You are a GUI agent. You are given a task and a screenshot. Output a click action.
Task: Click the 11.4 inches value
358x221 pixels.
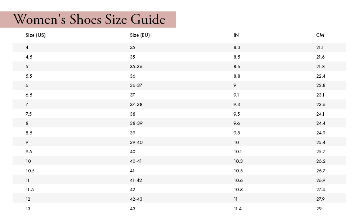[238, 209]
